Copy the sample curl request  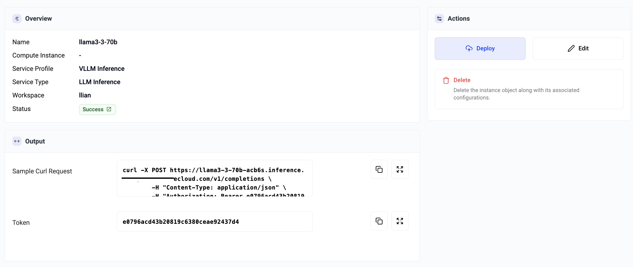[379, 169]
